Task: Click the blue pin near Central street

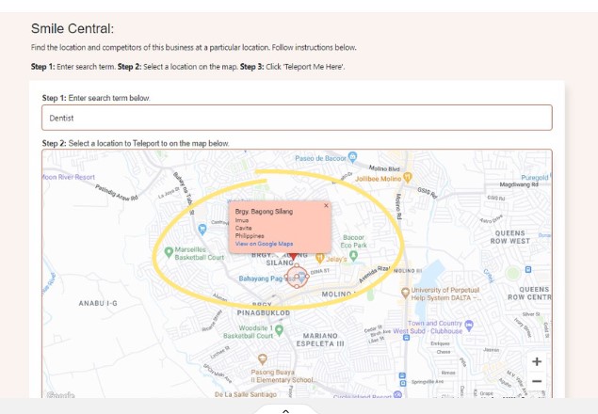Action: [x=202, y=229]
